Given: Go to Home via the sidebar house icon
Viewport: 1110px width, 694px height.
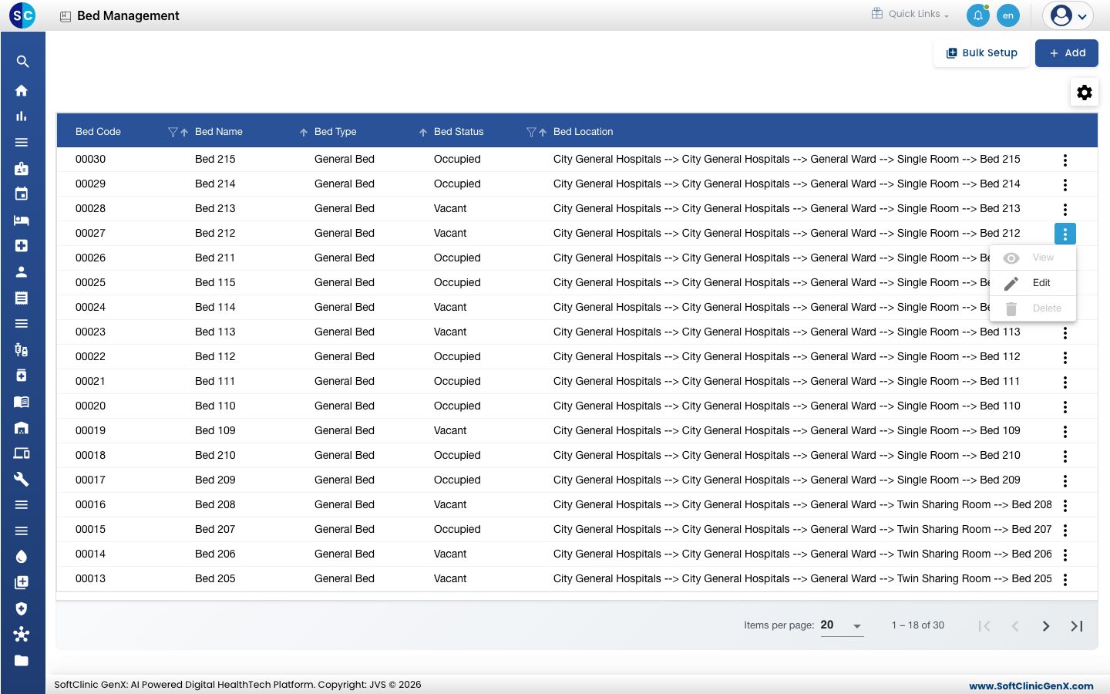Looking at the screenshot, I should (x=22, y=90).
